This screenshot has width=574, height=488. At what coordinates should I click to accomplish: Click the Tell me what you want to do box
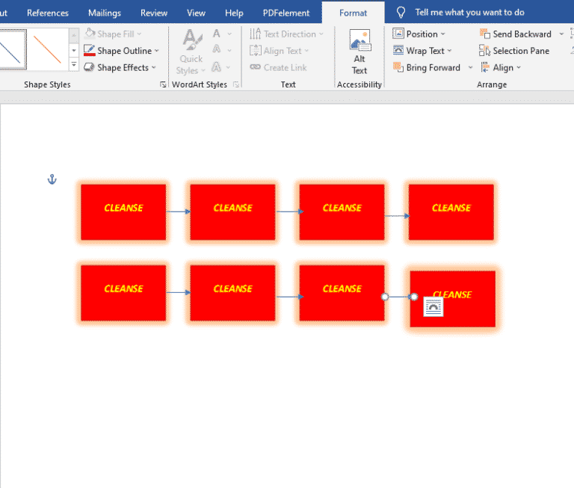click(469, 13)
